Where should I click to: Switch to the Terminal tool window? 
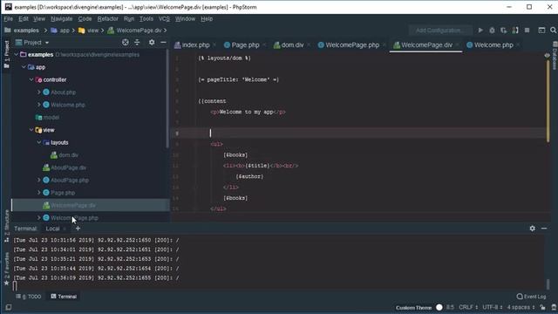64,297
